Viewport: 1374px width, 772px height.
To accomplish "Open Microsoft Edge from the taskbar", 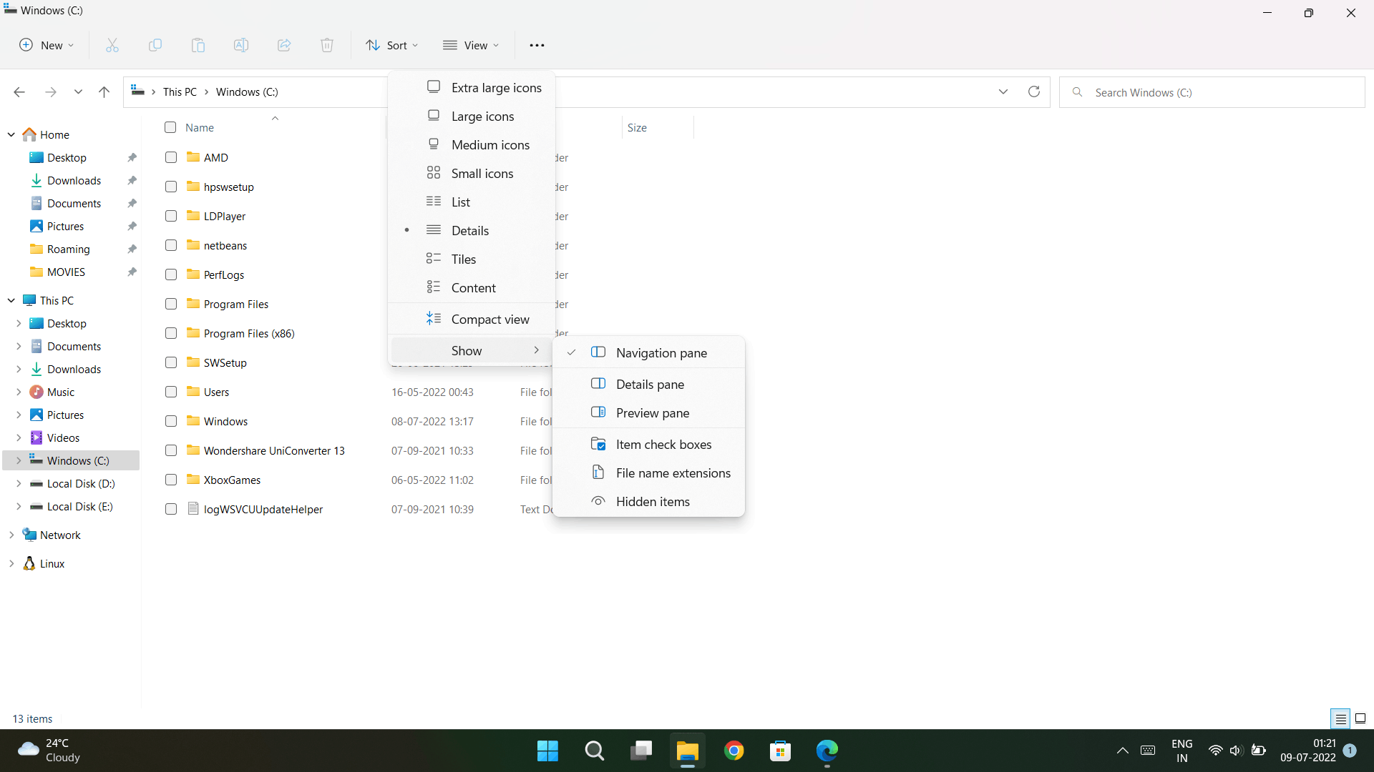I will coord(827,751).
